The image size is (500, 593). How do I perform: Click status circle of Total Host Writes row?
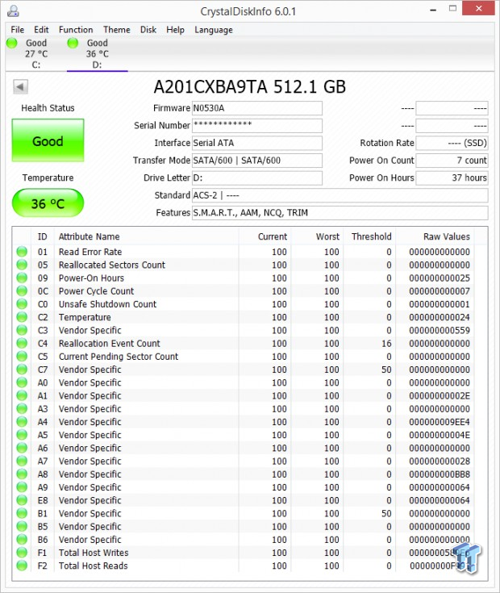22,553
